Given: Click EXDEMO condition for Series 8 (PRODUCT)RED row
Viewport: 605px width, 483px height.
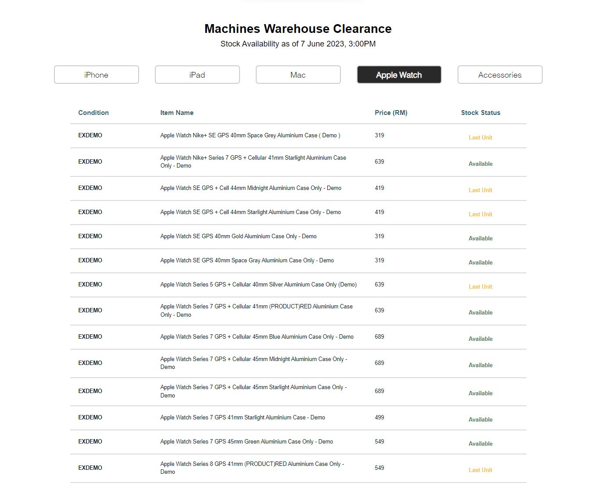Looking at the screenshot, I should (90, 468).
